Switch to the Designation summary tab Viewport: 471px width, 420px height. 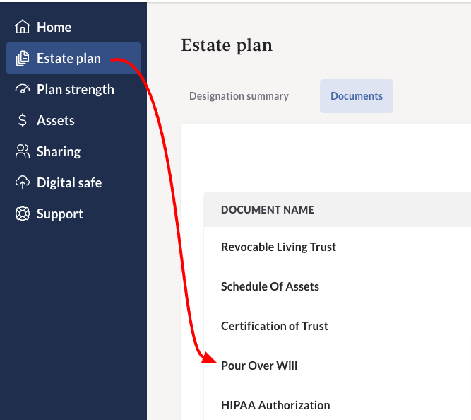click(239, 96)
